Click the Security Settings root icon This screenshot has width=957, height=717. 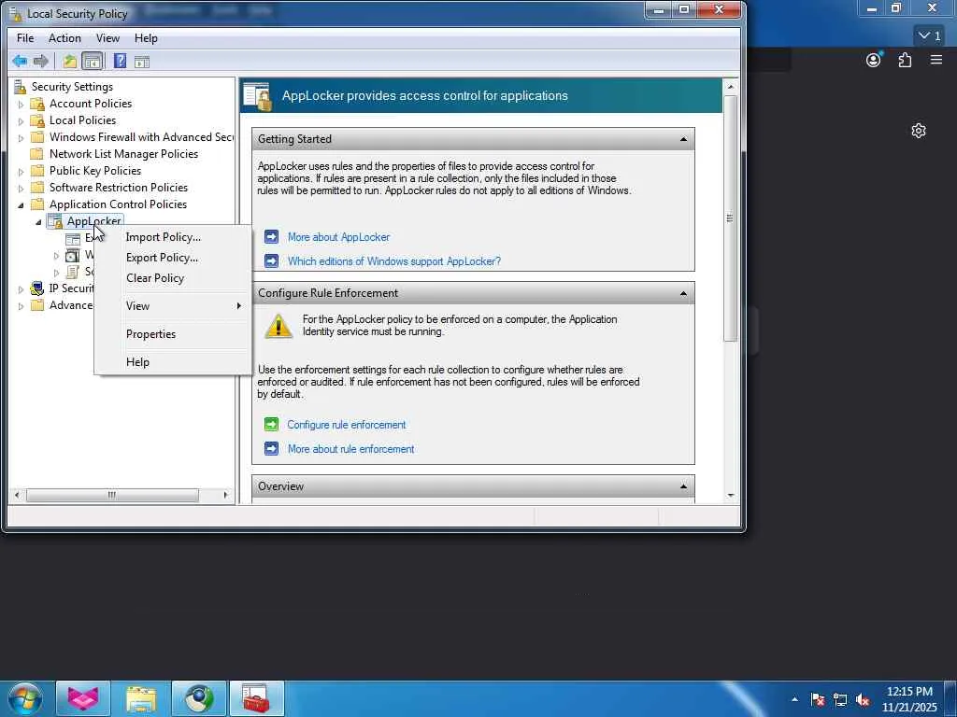click(x=21, y=87)
